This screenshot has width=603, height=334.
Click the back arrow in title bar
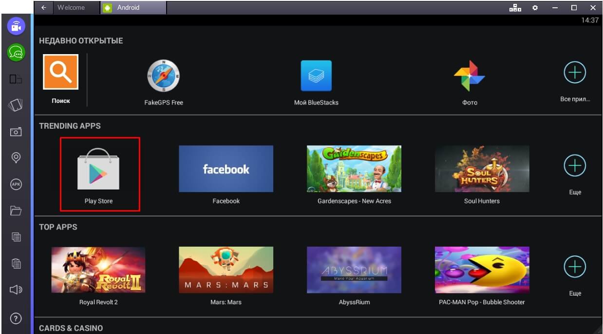(x=44, y=7)
